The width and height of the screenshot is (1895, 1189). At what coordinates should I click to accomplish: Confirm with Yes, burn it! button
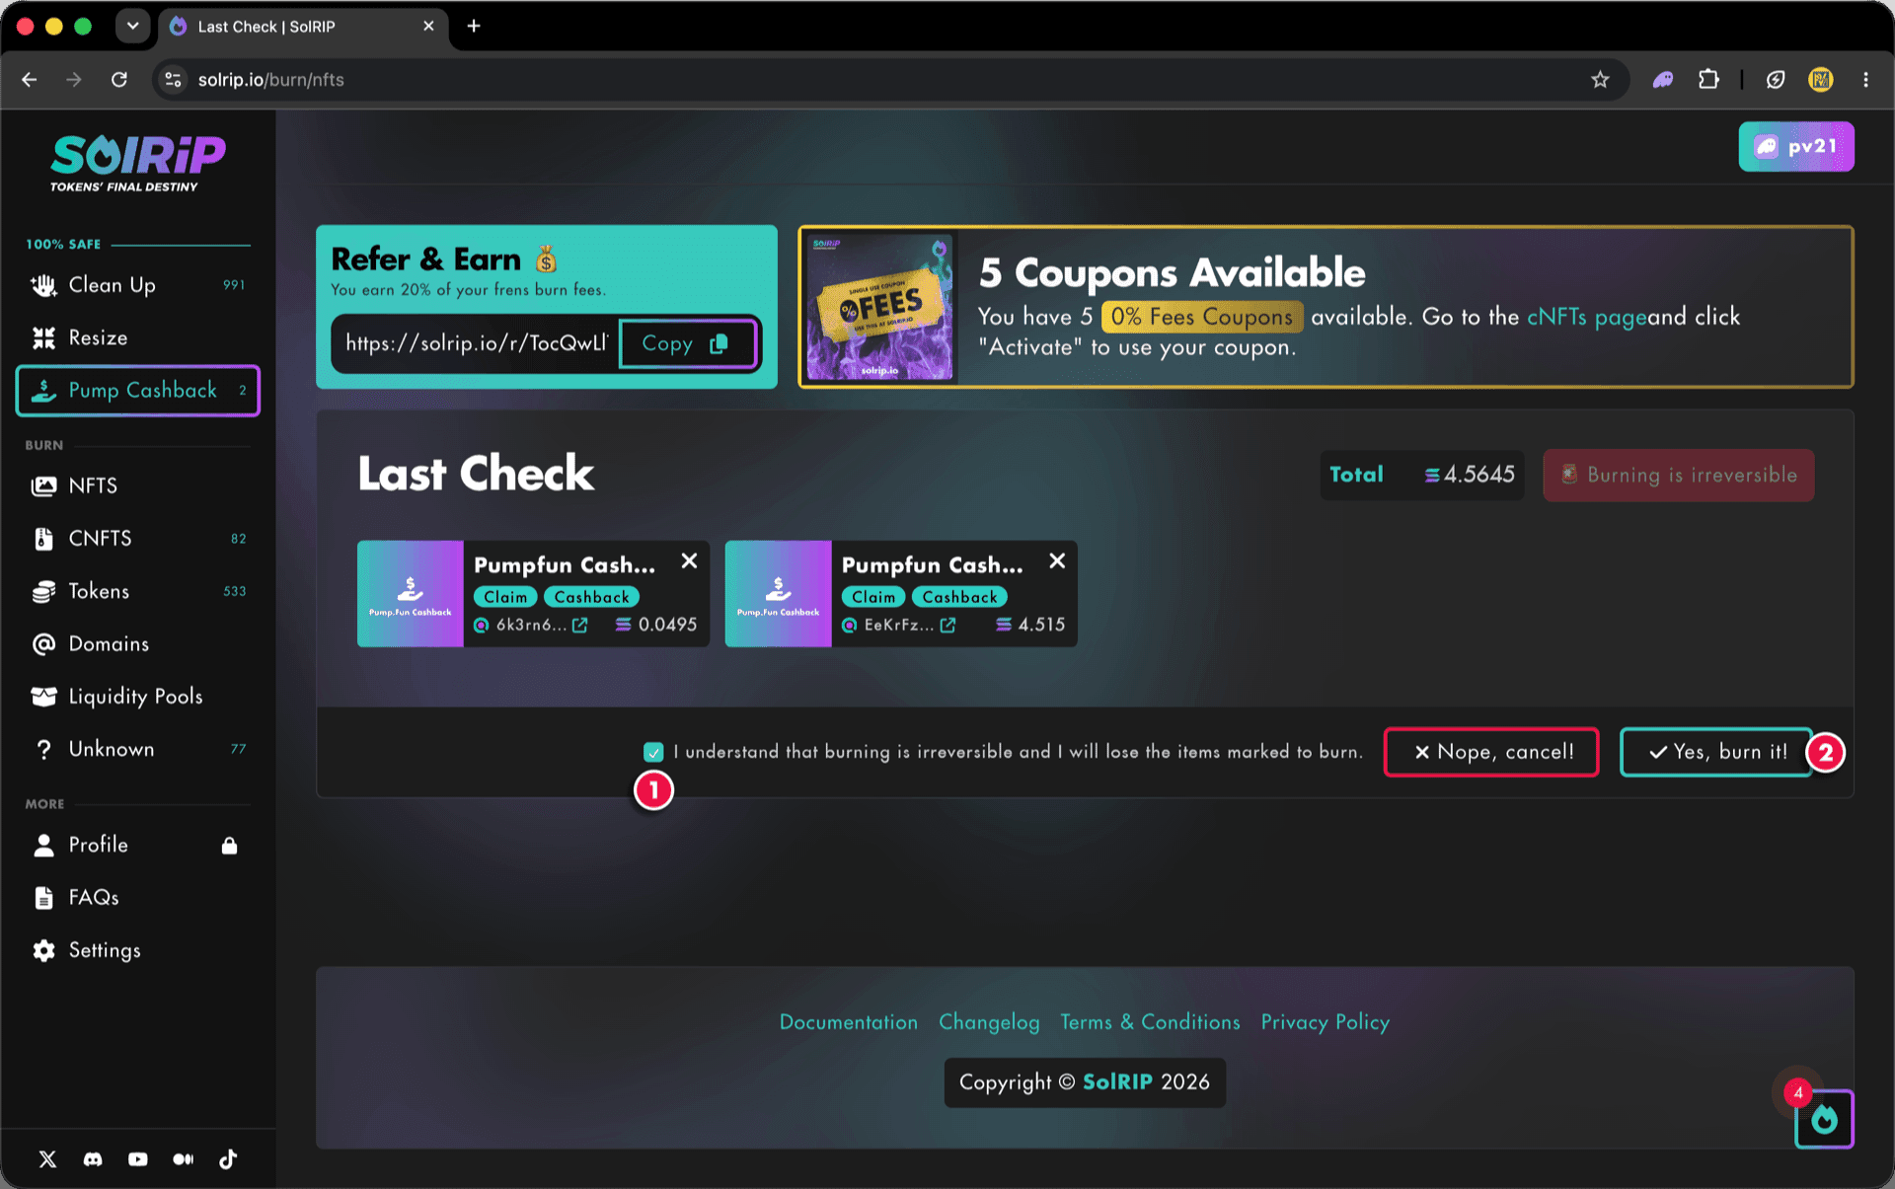[1716, 752]
